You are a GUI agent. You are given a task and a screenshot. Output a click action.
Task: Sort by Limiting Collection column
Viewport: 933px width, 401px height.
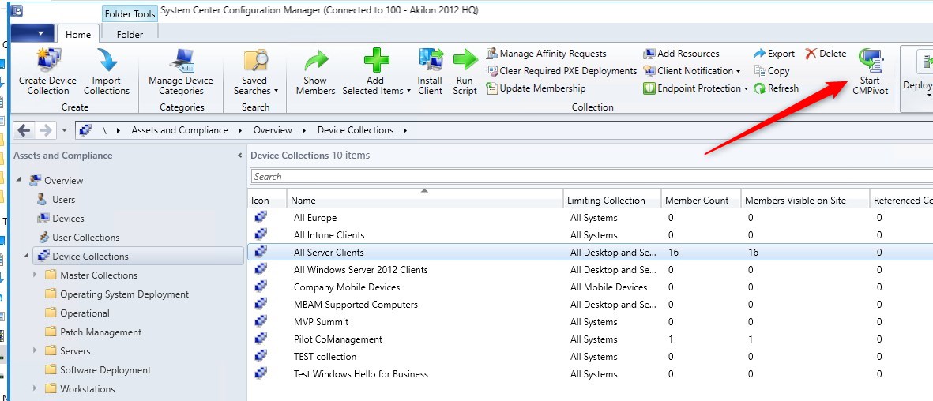click(612, 200)
